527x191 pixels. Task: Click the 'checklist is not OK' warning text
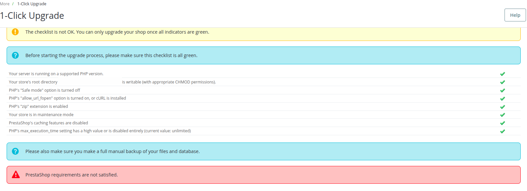[x=117, y=32]
